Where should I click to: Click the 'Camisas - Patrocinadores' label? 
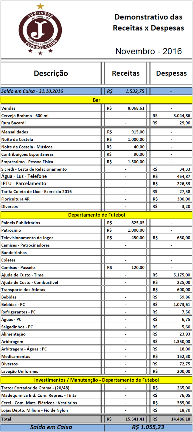point(26,245)
